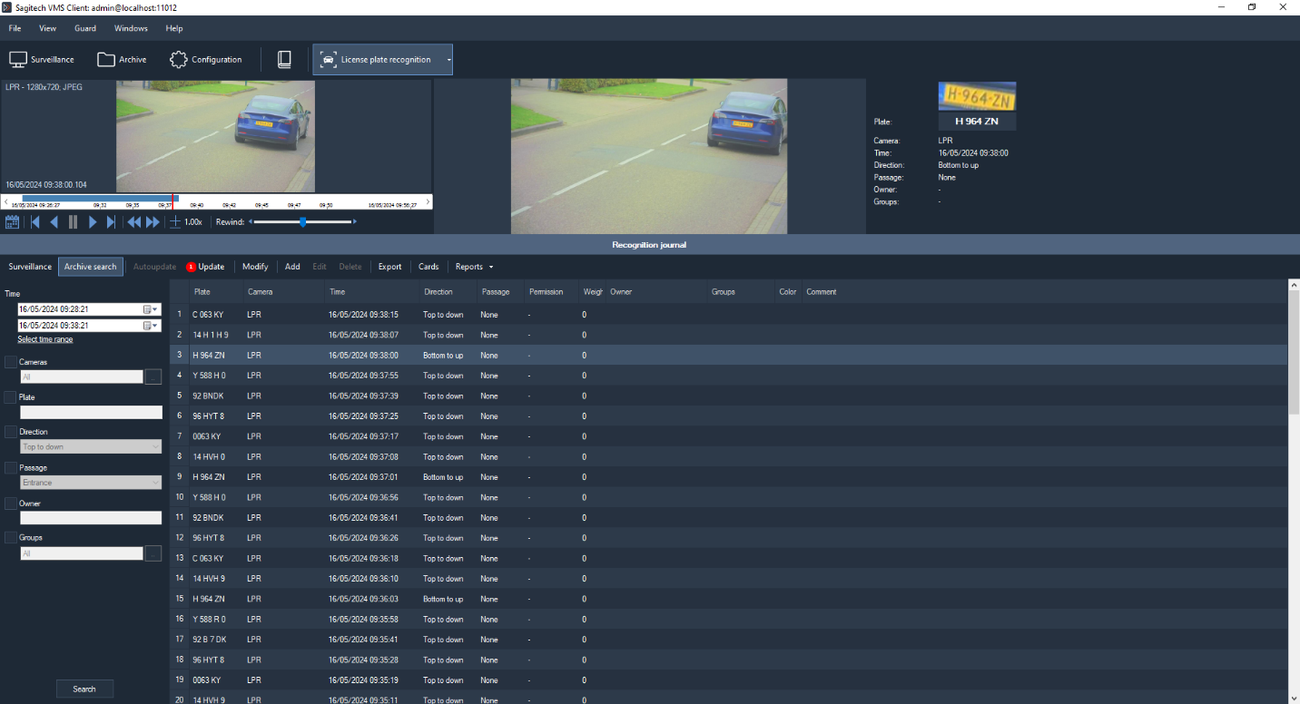Open the Configuration gear icon
Screen dimensions: 1300x704
click(179, 60)
